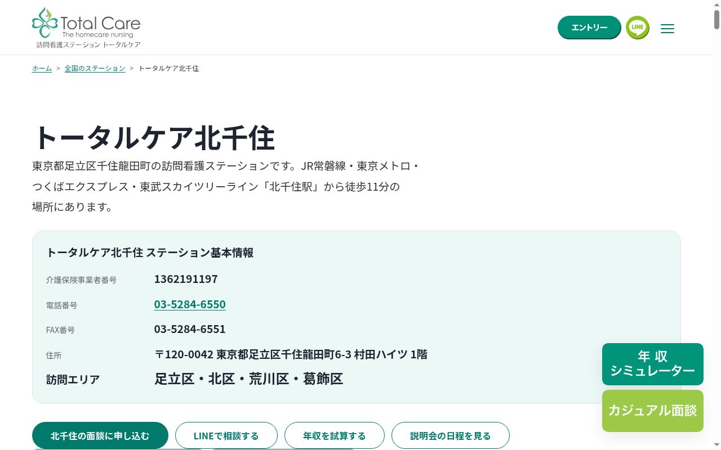Click the visit area 足立区・北区・荒川区・葛飾区
The height and width of the screenshot is (450, 721).
(x=249, y=379)
